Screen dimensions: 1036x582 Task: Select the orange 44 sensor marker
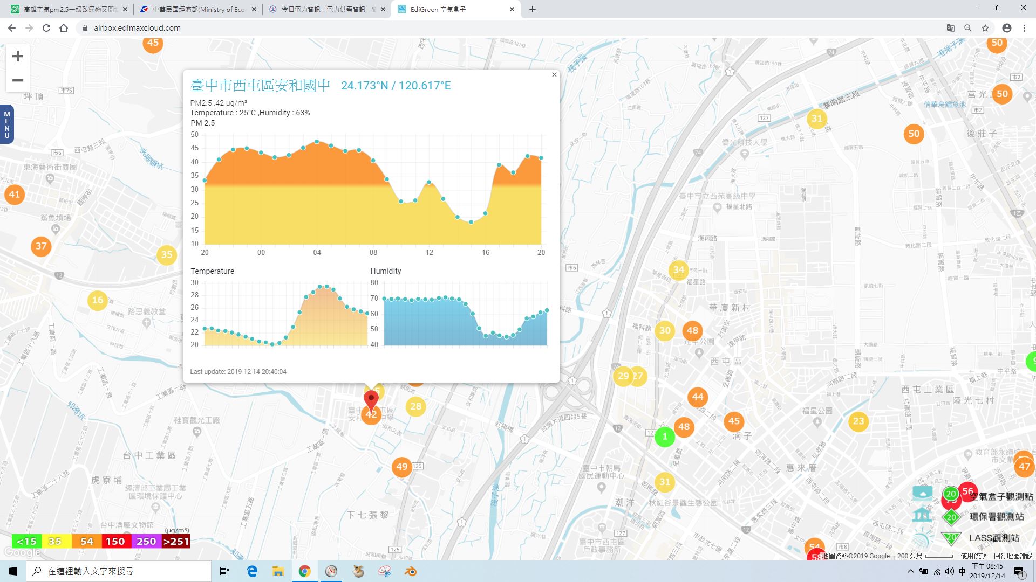click(x=698, y=397)
